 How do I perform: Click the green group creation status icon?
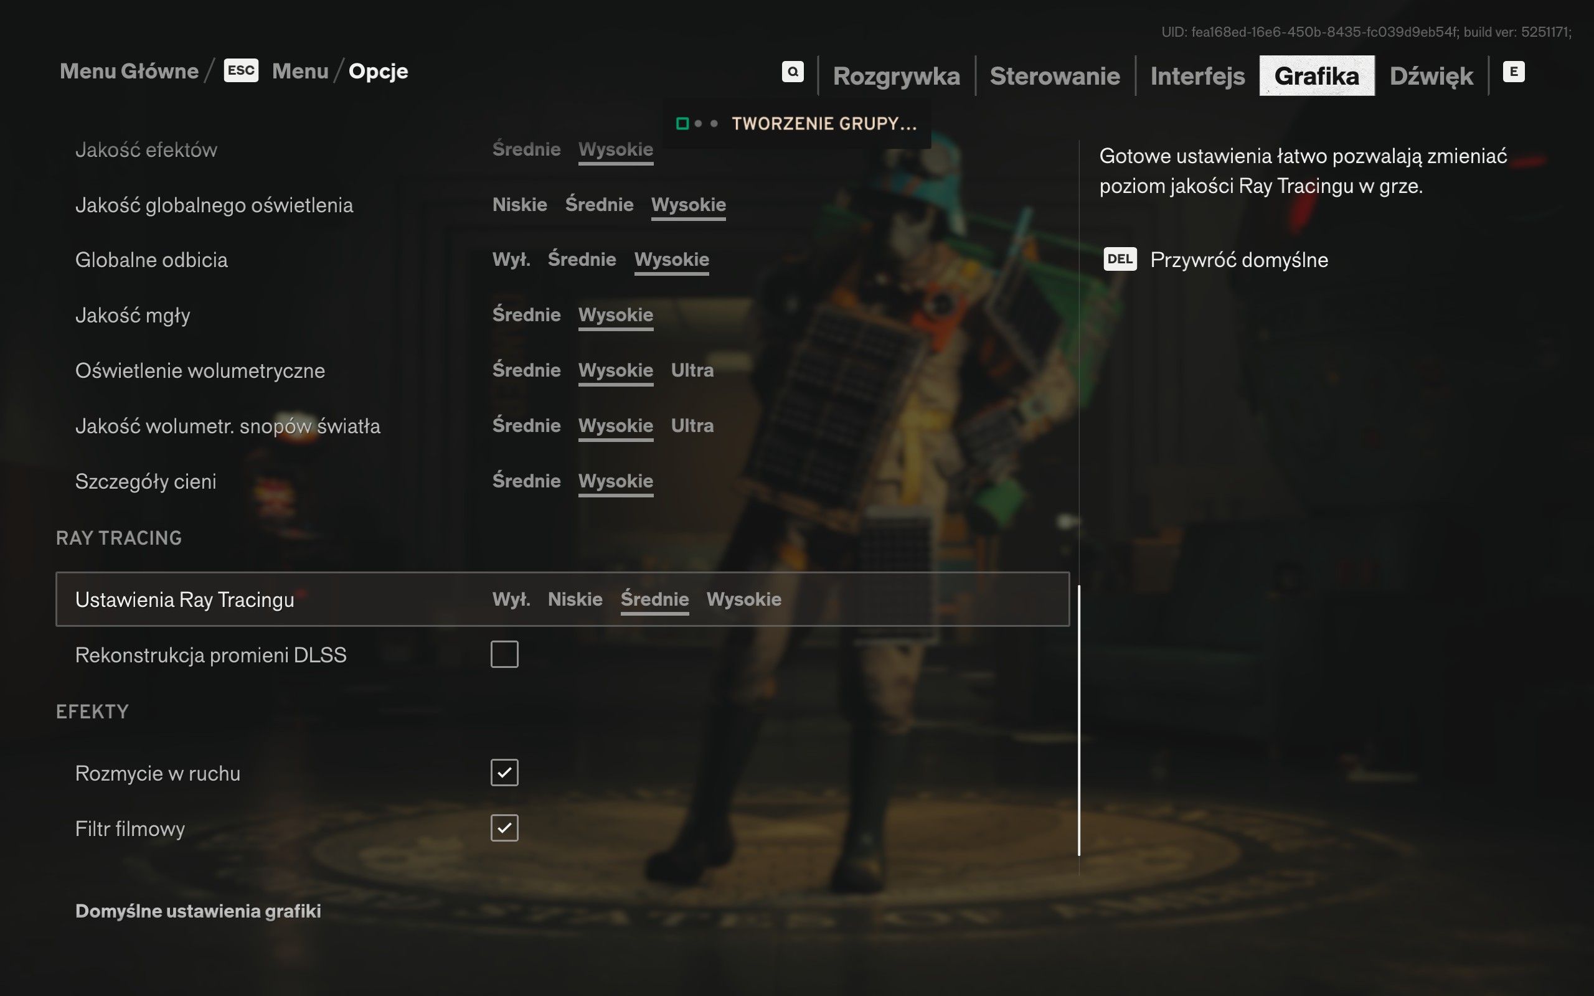(x=682, y=124)
